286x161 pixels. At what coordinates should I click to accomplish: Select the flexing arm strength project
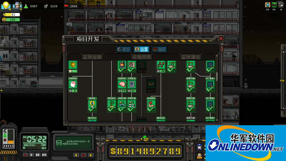[151, 105]
